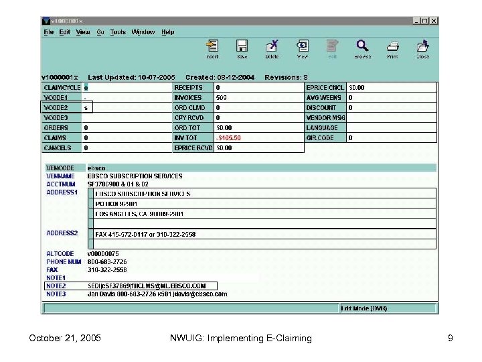Click the grayed Edit toolbar icon
Image resolution: width=482 pixels, height=362 pixels.
tap(332, 46)
